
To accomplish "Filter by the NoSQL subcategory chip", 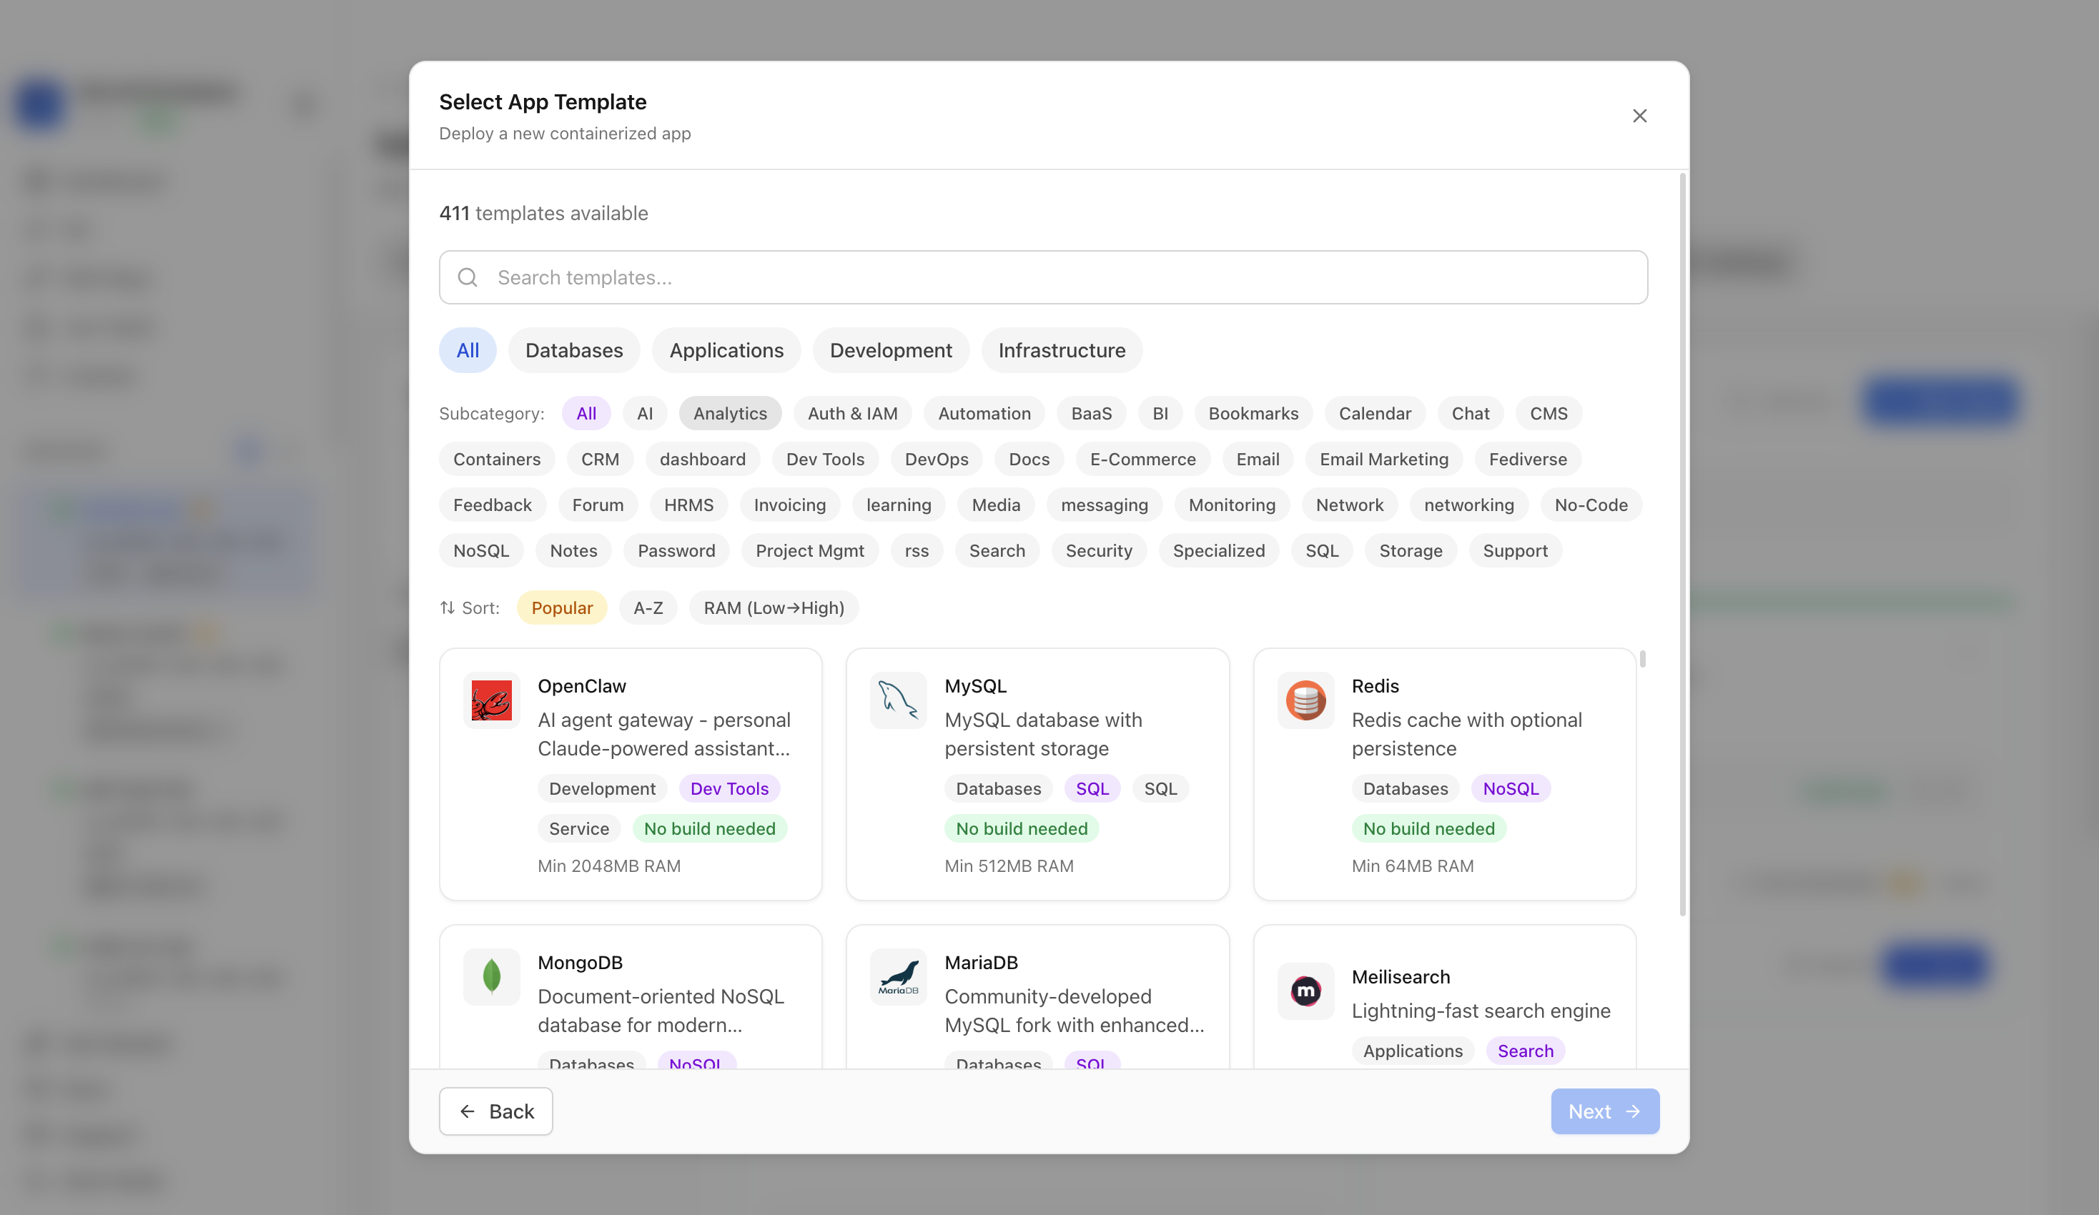I will click(x=480, y=550).
